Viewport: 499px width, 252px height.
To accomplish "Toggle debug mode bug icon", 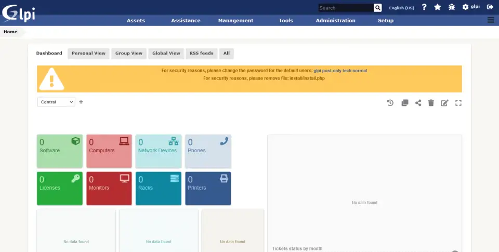I will point(451,7).
